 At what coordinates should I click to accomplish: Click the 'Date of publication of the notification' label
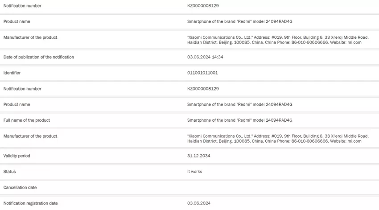(39, 57)
